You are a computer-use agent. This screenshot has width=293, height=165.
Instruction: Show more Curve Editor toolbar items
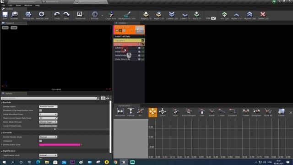point(291,112)
